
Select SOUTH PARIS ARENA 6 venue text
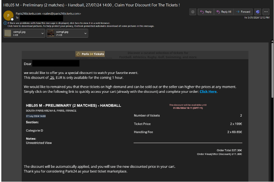[51, 111]
